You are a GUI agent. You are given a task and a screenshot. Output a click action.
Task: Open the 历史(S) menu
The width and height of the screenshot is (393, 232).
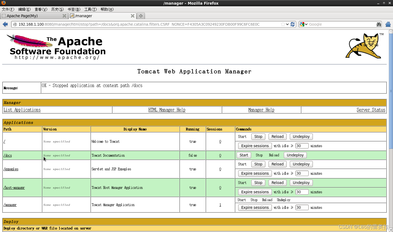tap(57, 9)
